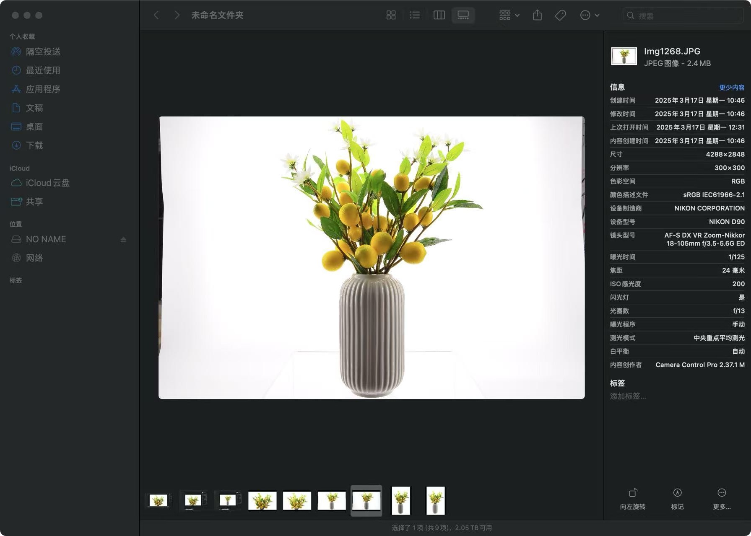The width and height of the screenshot is (751, 536).
Task: Open AirDrop (隔空投送) in sidebar
Action: (43, 52)
